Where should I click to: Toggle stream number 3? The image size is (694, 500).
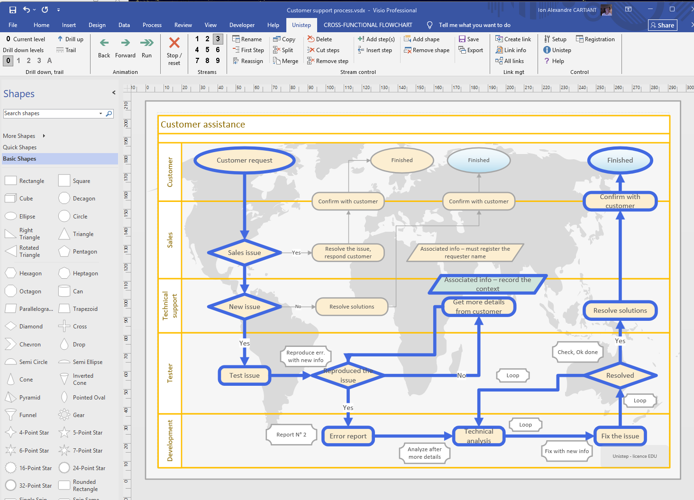(x=218, y=39)
